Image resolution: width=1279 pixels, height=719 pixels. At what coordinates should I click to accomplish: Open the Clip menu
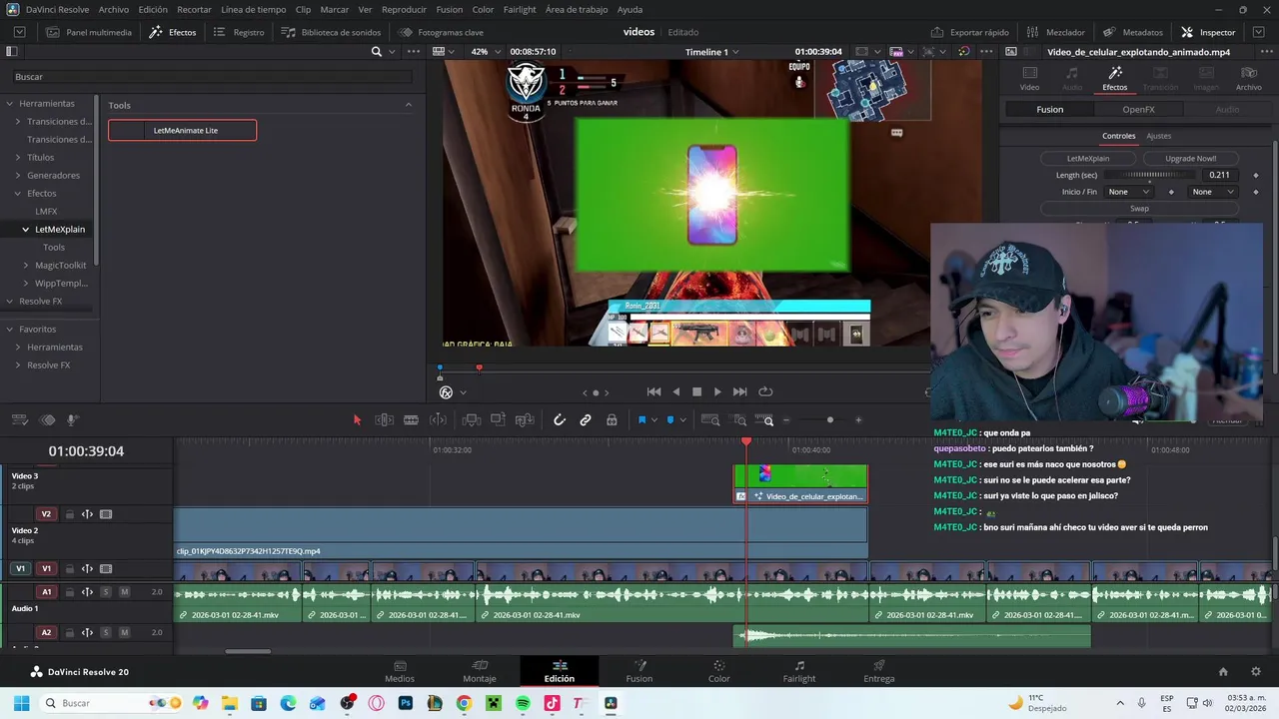(303, 9)
